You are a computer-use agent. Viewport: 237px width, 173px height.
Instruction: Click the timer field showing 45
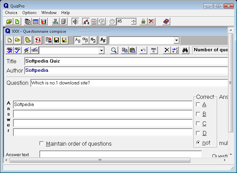tap(124, 22)
